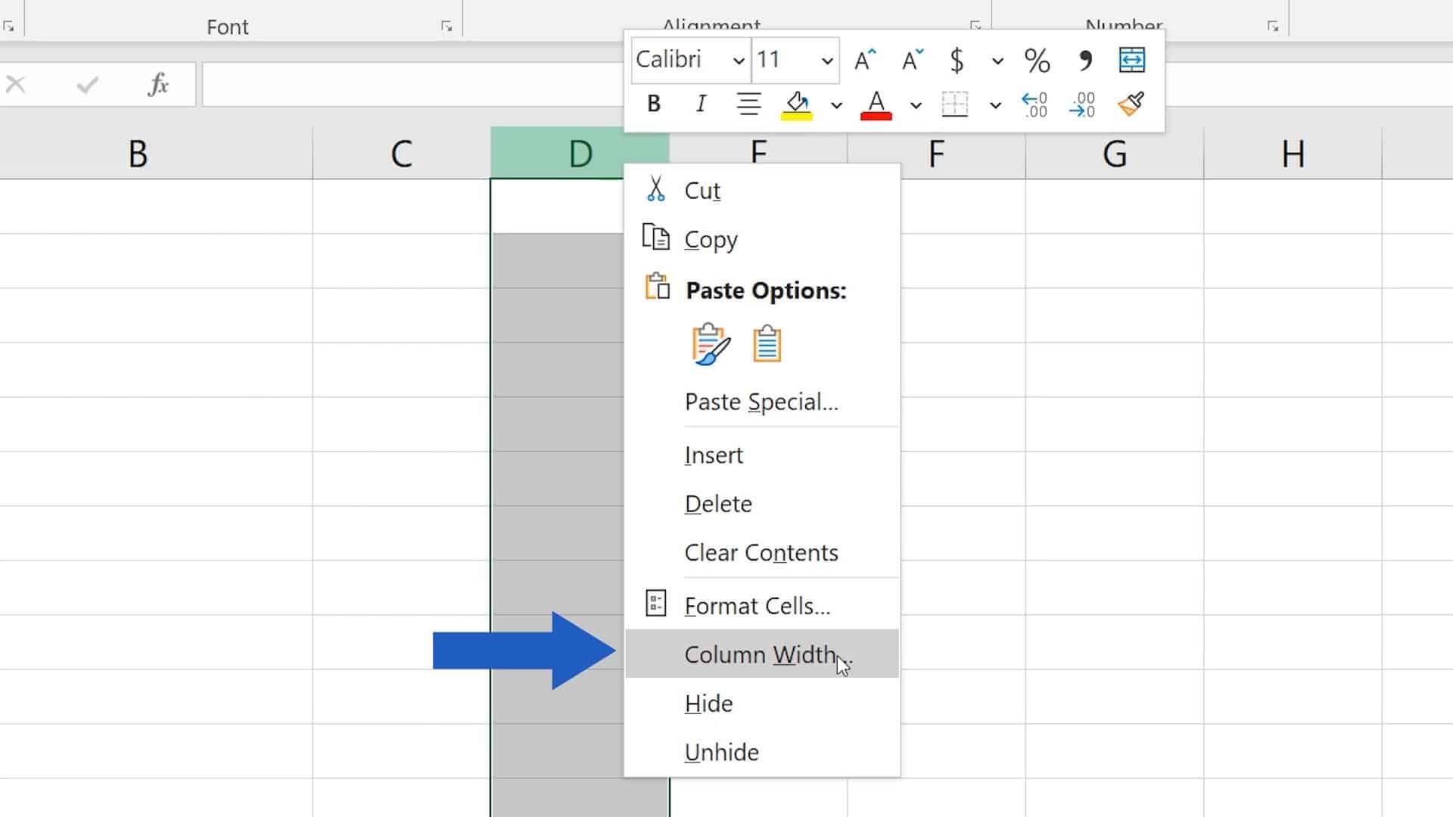This screenshot has width=1453, height=817.
Task: Click the Decrease Decimal icon
Action: point(1083,104)
